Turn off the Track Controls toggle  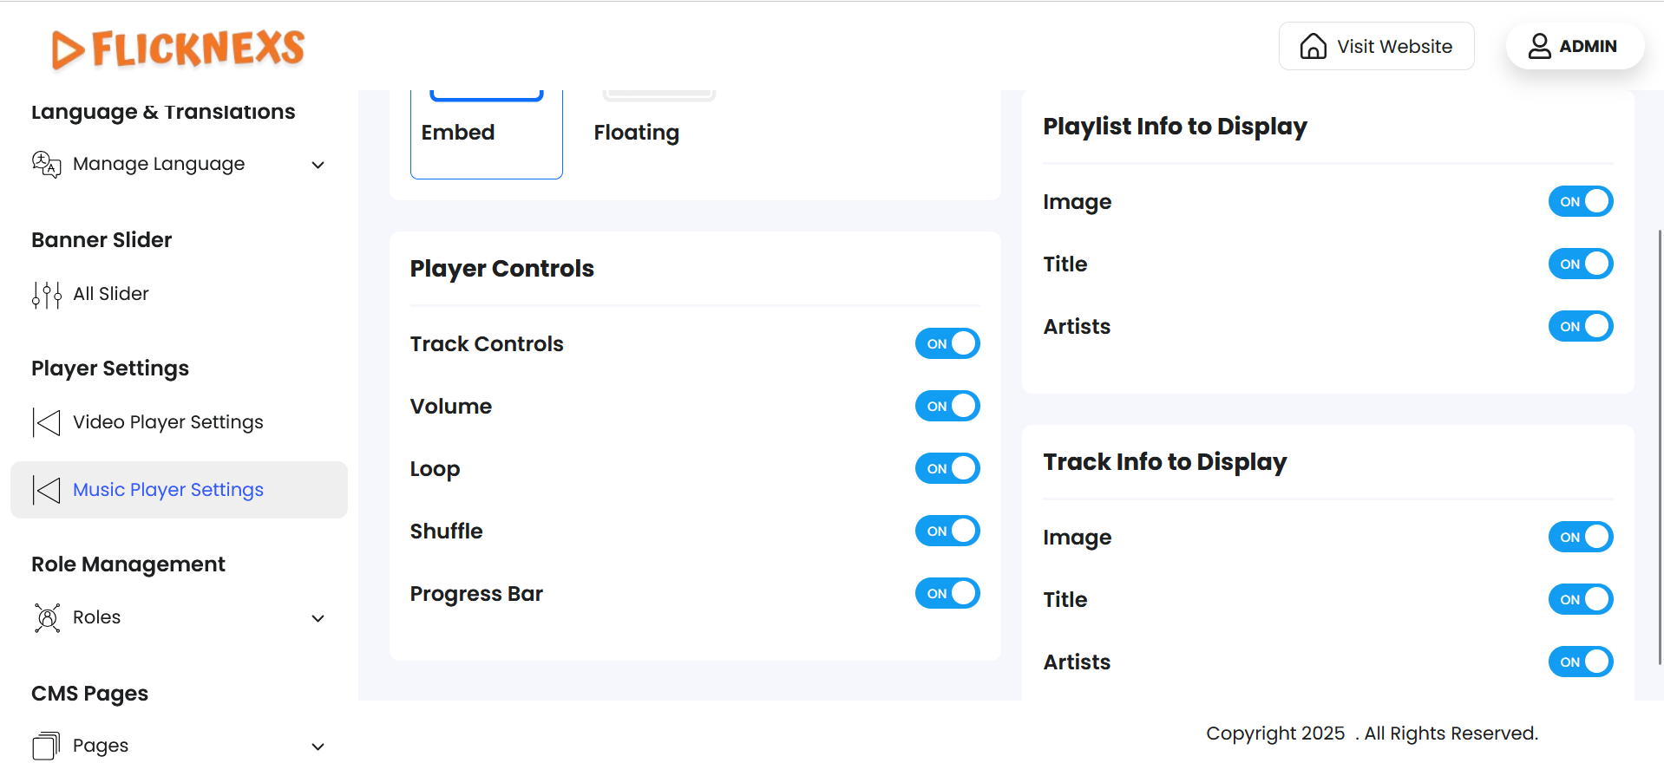947,344
